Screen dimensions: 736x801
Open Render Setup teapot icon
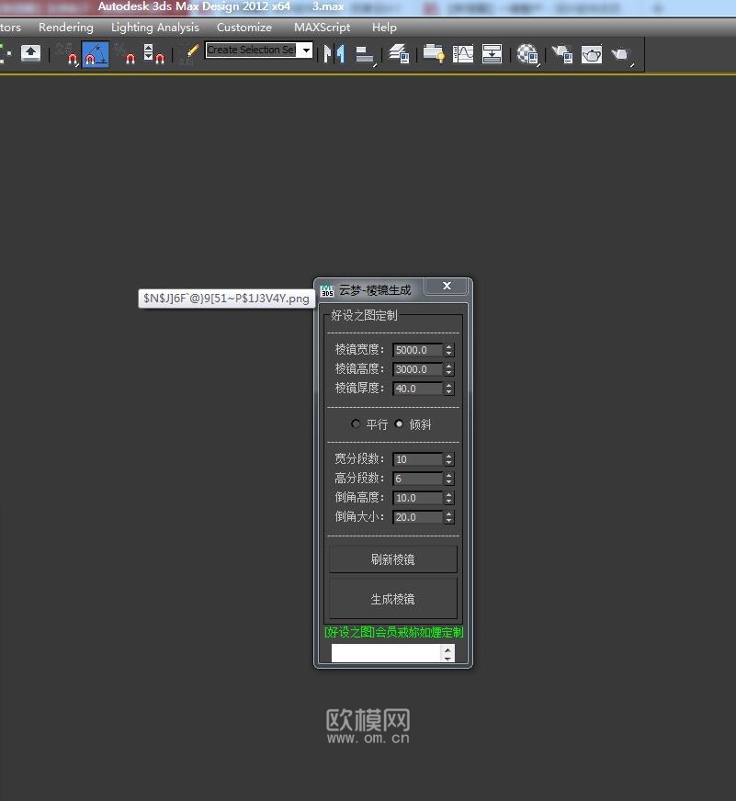[562, 54]
